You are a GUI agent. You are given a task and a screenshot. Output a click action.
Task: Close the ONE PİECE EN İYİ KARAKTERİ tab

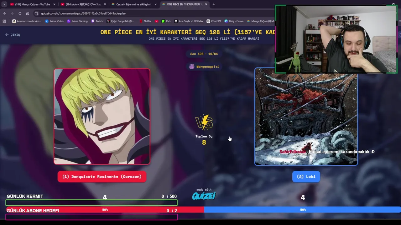coord(206,4)
